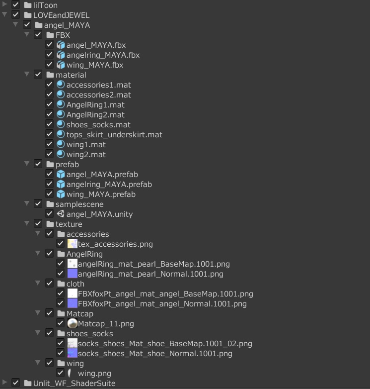Click the socks_shoes BaseMap thumbnail
This screenshot has width=370, height=389.
tap(73, 343)
